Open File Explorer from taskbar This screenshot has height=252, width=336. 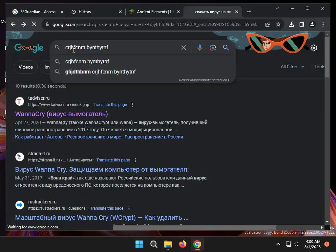[168, 244]
